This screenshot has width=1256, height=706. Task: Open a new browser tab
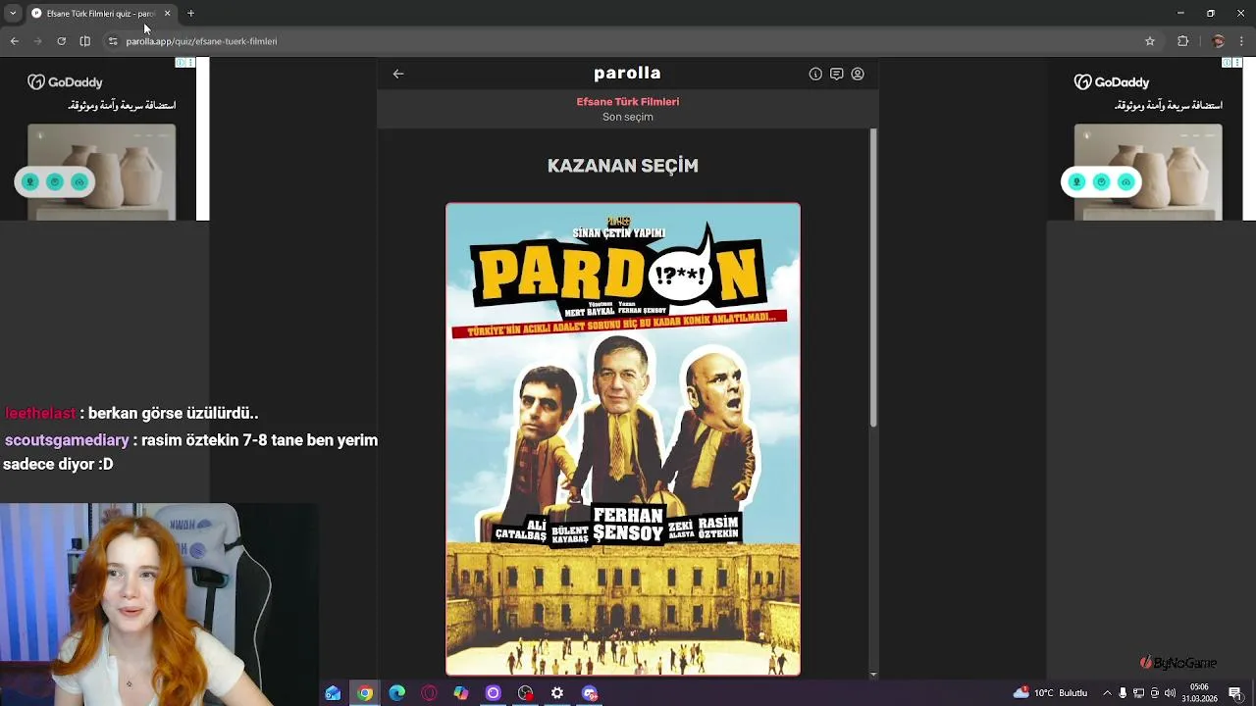190,14
